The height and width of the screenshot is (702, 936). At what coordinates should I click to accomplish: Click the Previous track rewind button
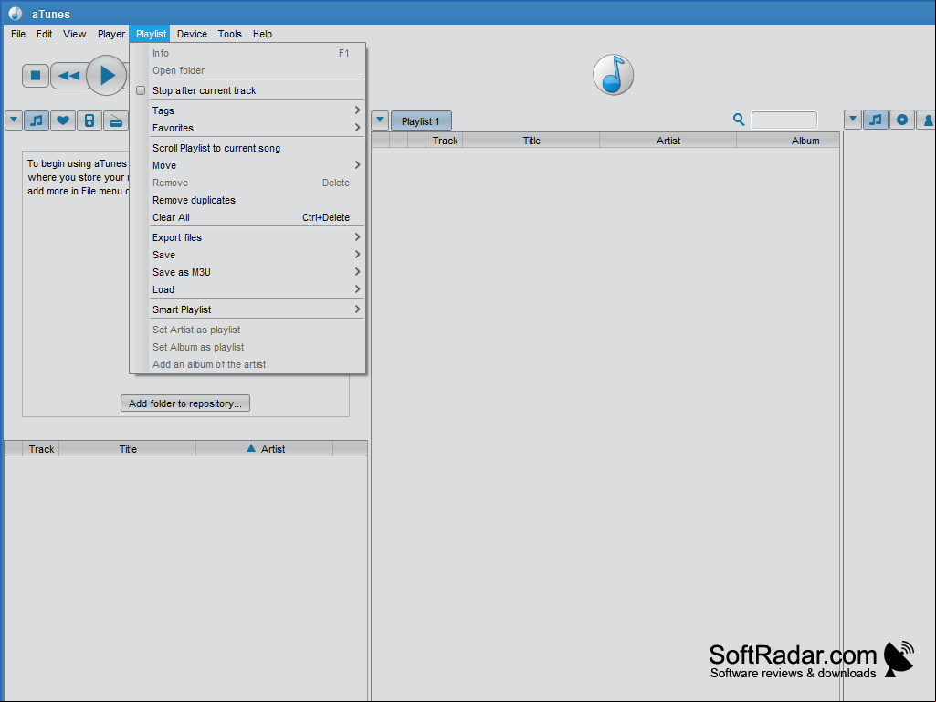tap(69, 75)
